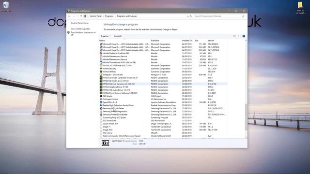
Task: Select NVIDIA 3D Vision Driver 411.63 row
Action: [x=163, y=81]
